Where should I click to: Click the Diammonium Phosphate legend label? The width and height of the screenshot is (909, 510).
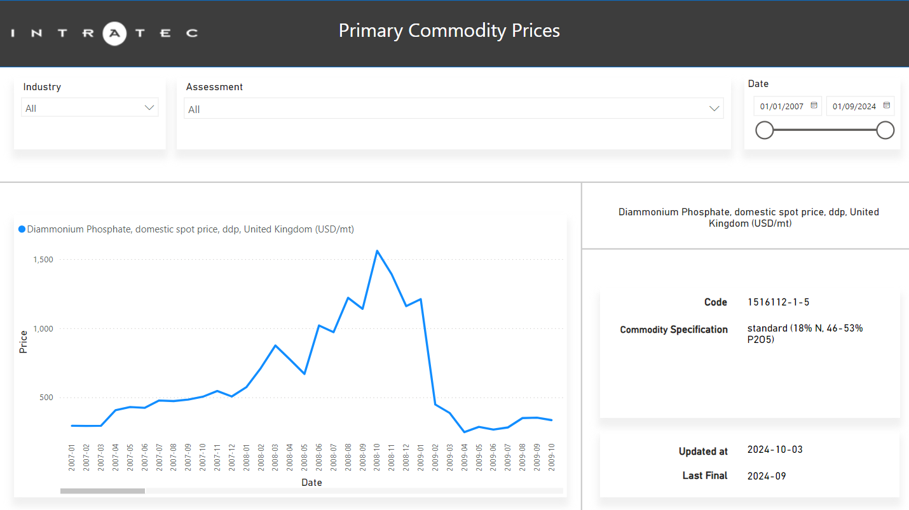(191, 229)
